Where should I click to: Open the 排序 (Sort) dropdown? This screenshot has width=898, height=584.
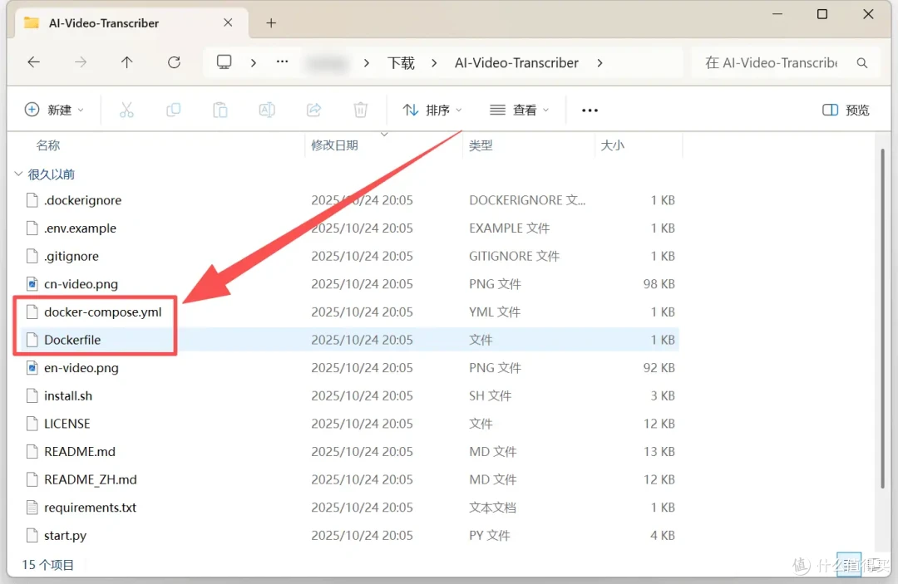tap(432, 110)
